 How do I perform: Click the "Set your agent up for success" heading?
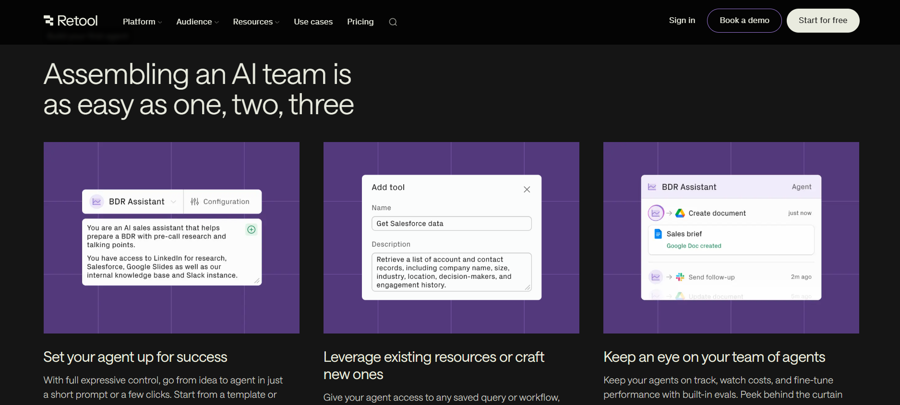pos(135,357)
